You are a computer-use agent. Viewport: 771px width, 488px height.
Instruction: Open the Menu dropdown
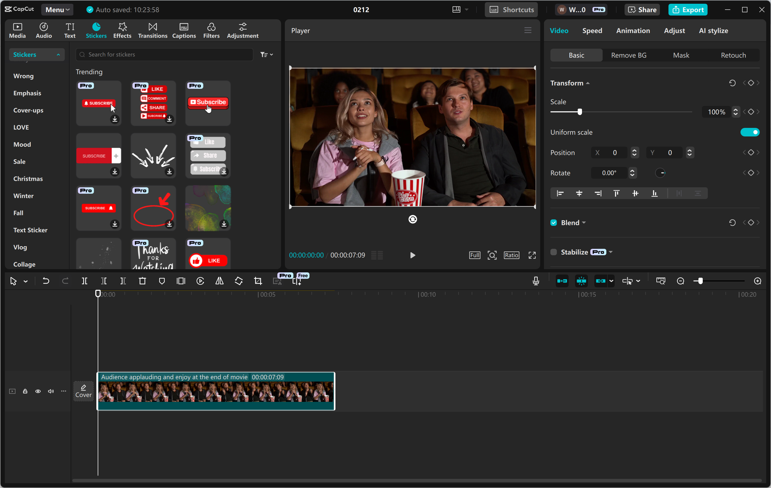tap(57, 10)
